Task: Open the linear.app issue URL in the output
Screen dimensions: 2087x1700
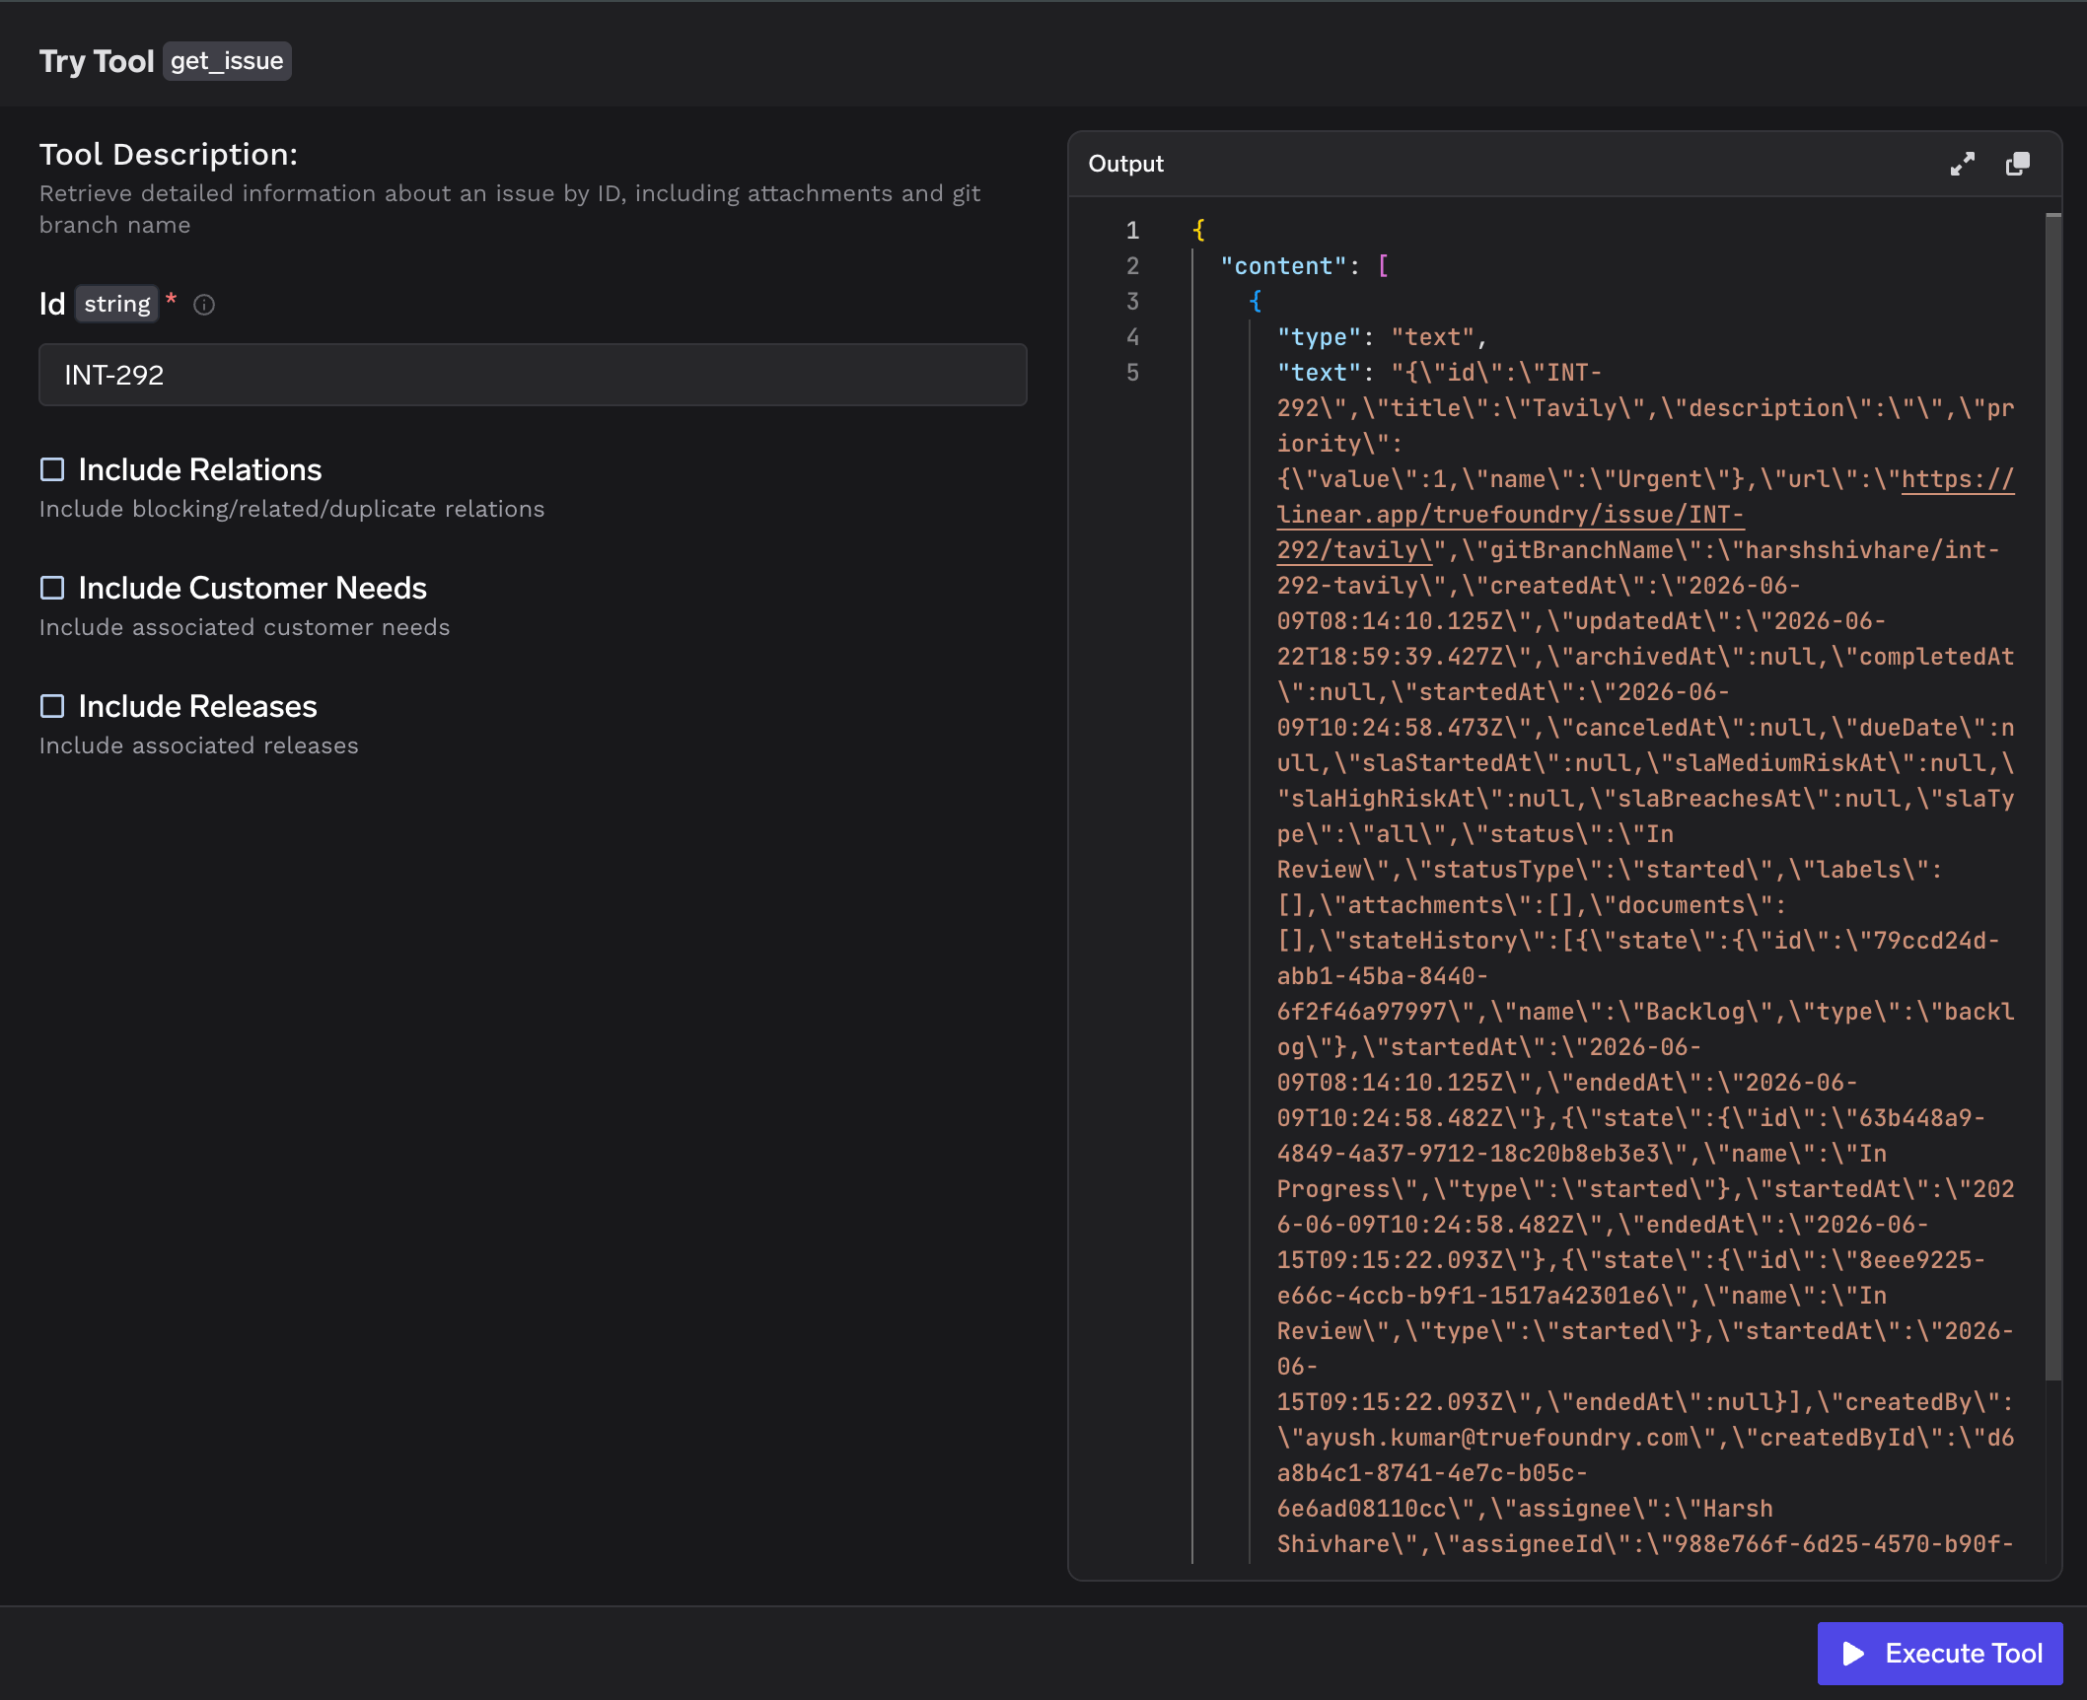Action: [x=1509, y=515]
